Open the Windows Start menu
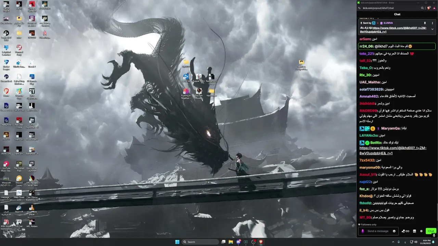This screenshot has width=438, height=246. (x=177, y=242)
